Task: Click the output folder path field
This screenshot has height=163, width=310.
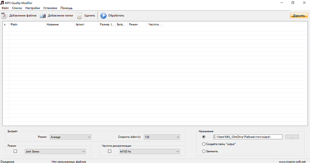Action: 247,137
